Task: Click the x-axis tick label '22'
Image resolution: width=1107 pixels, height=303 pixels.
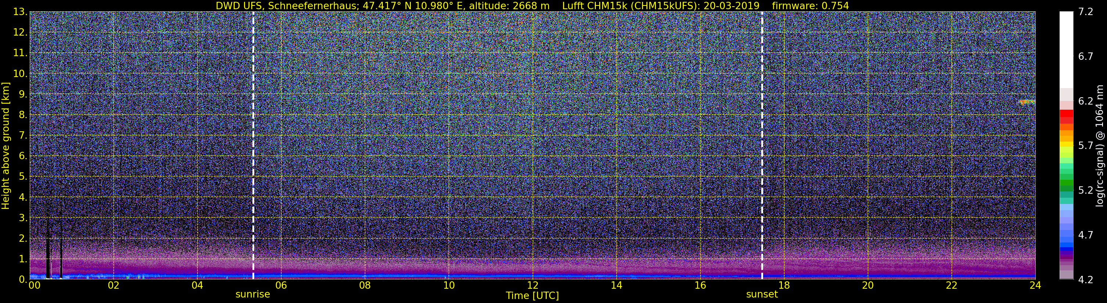Action: tap(952, 286)
